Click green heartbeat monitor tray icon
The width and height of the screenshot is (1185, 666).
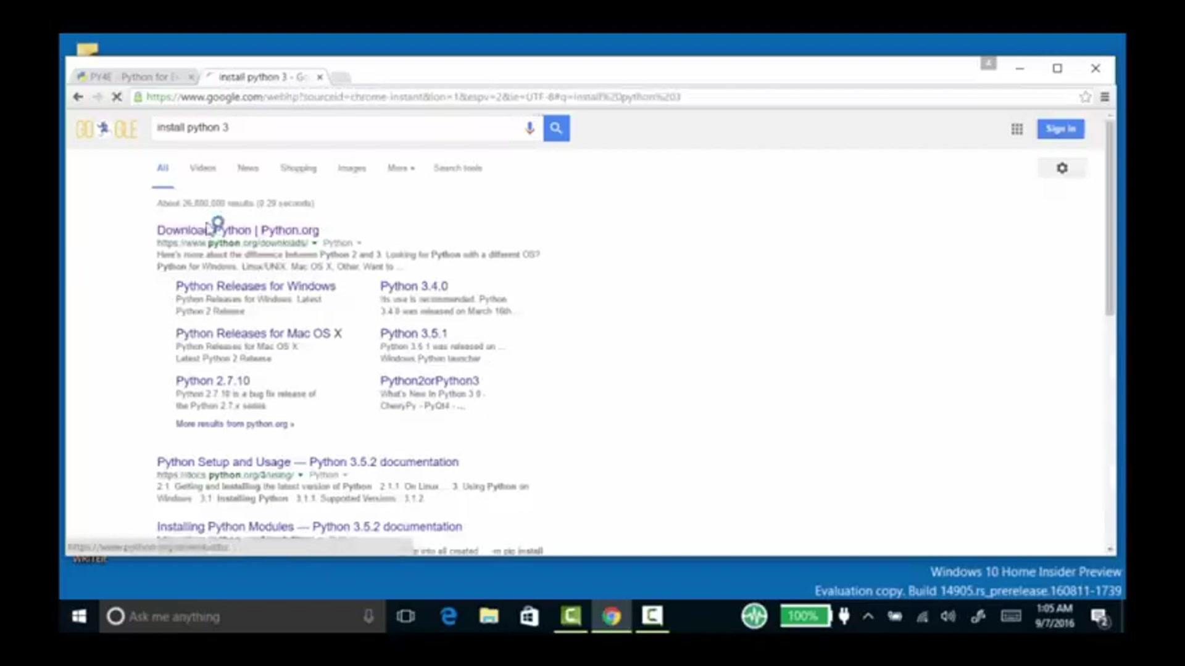(x=754, y=616)
